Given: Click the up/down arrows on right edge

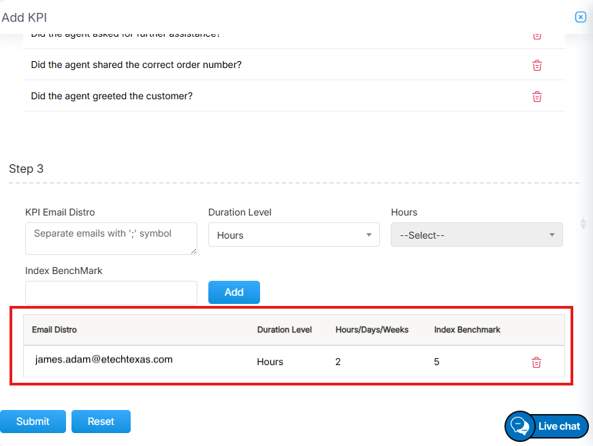Looking at the screenshot, I should (583, 224).
